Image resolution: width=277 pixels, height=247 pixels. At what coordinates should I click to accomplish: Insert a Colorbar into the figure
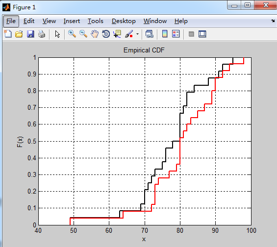(165, 34)
